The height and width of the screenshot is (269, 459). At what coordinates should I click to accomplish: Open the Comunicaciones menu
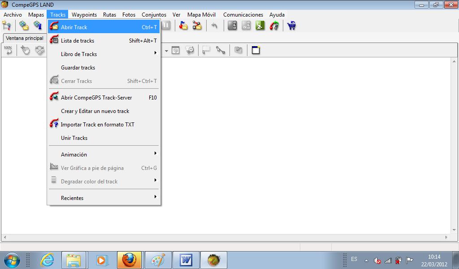tap(243, 15)
